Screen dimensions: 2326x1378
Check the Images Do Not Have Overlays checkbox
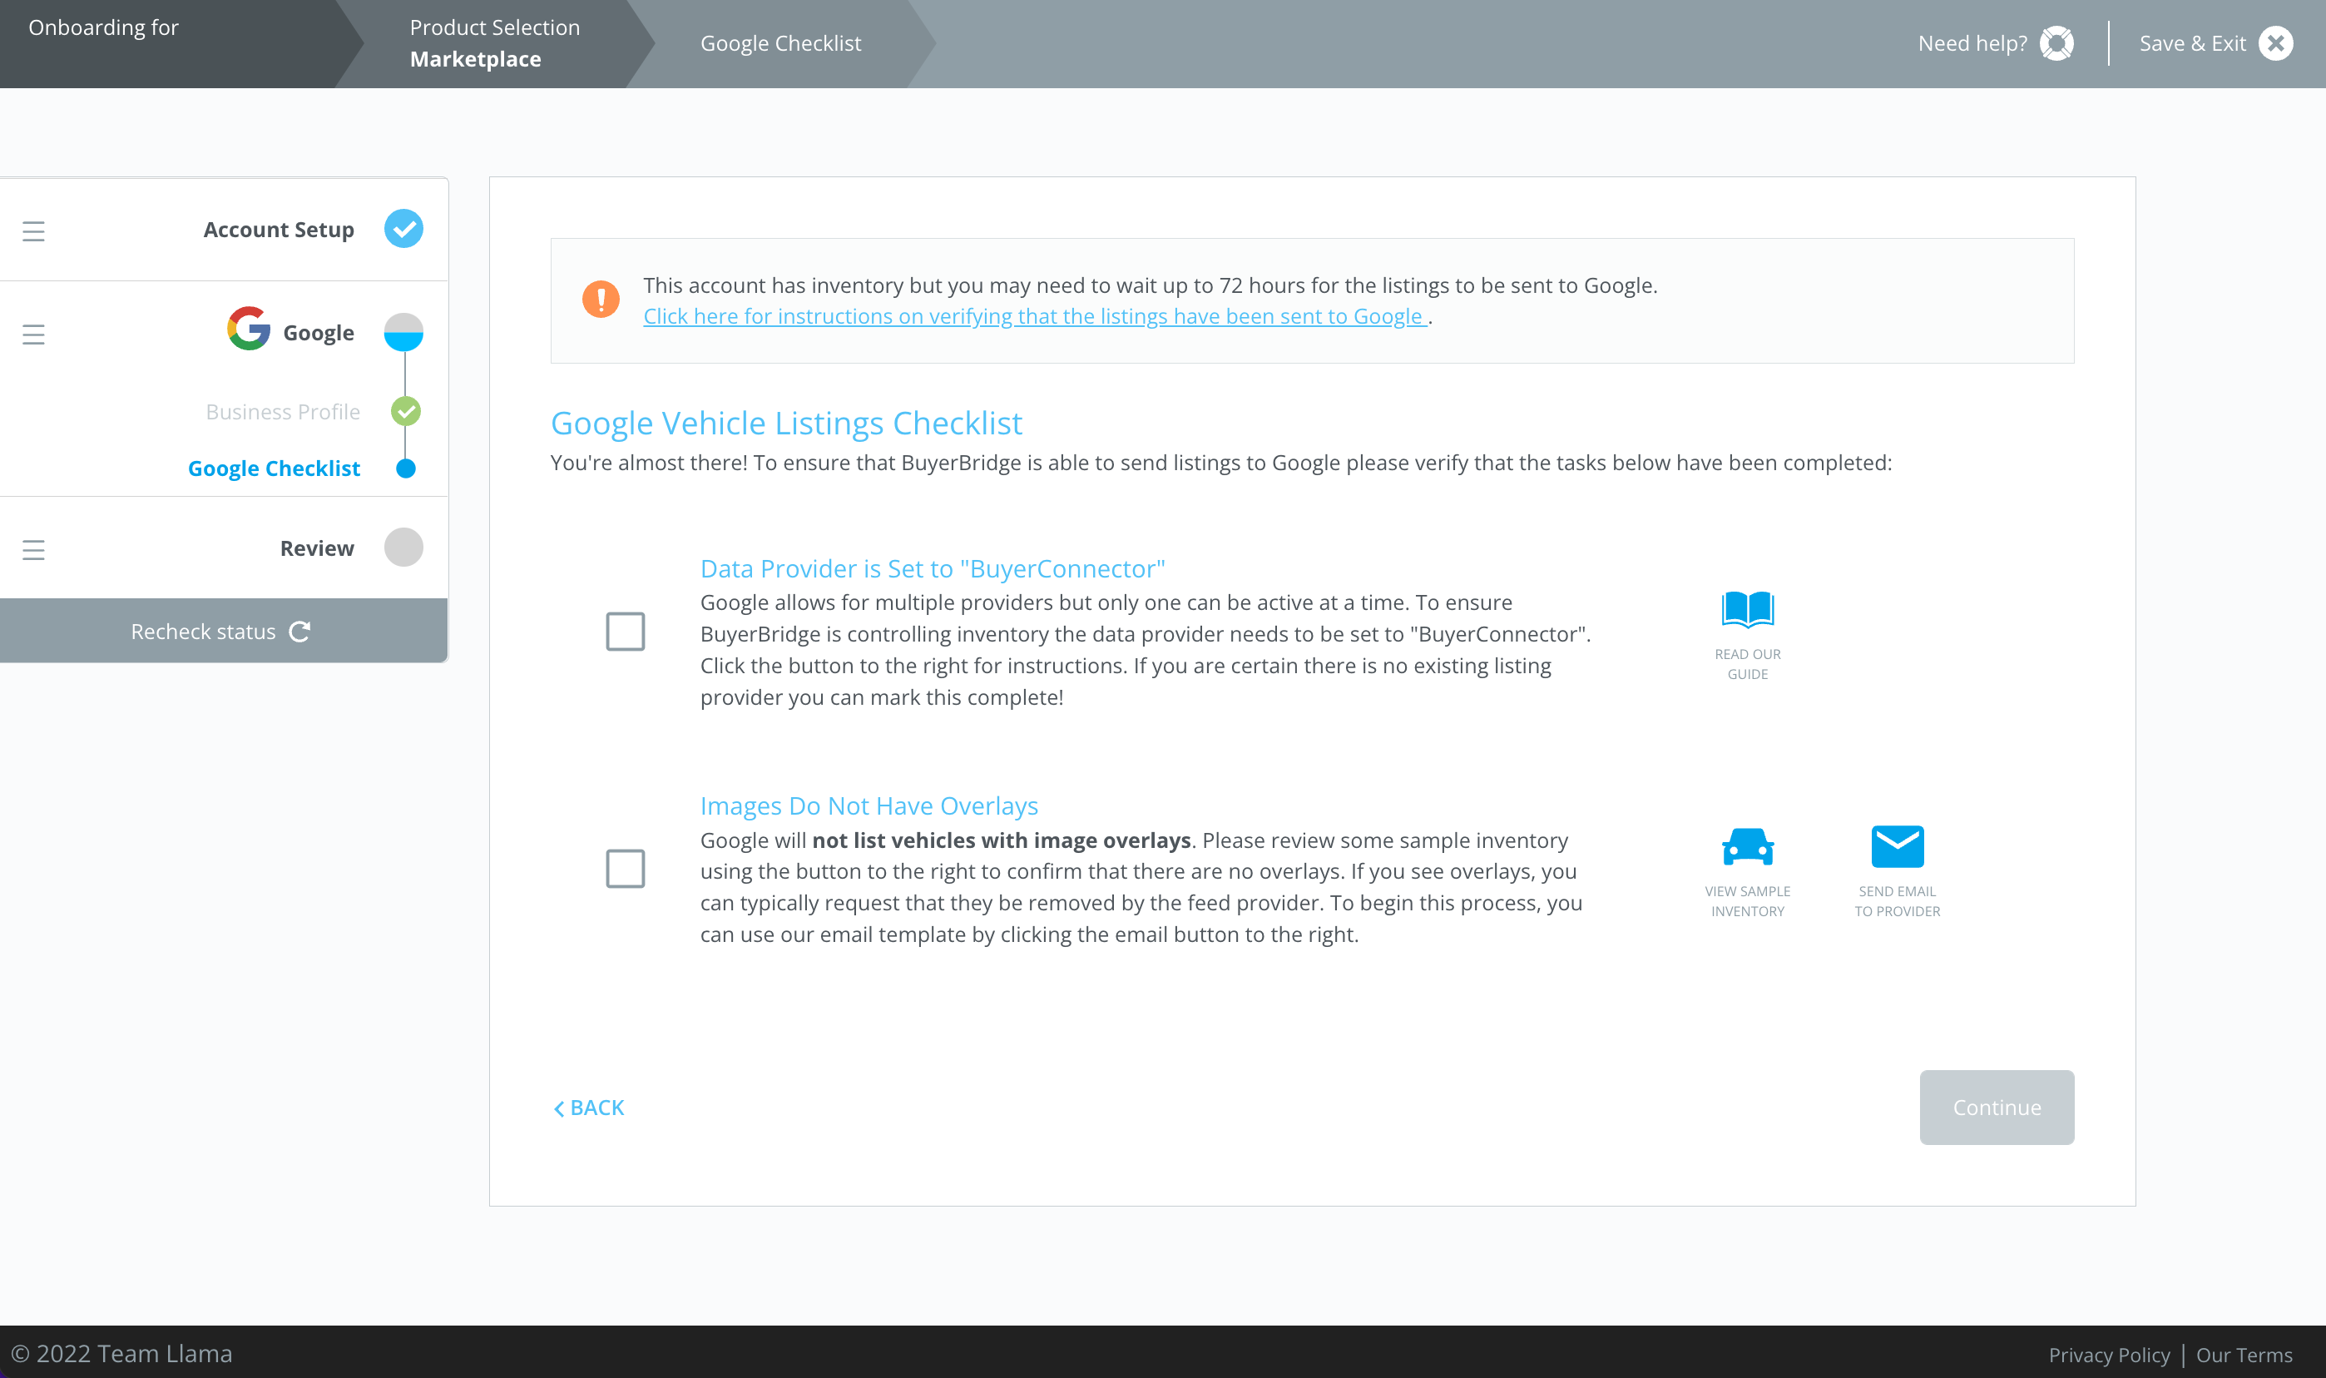coord(626,868)
